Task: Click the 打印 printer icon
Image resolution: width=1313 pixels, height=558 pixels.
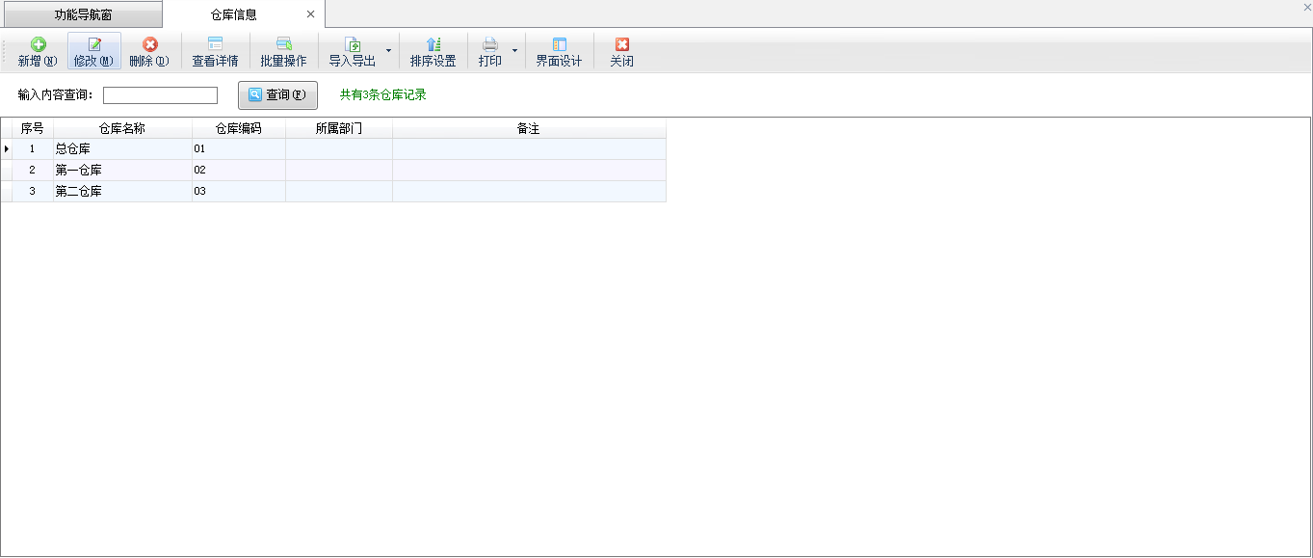Action: (490, 44)
